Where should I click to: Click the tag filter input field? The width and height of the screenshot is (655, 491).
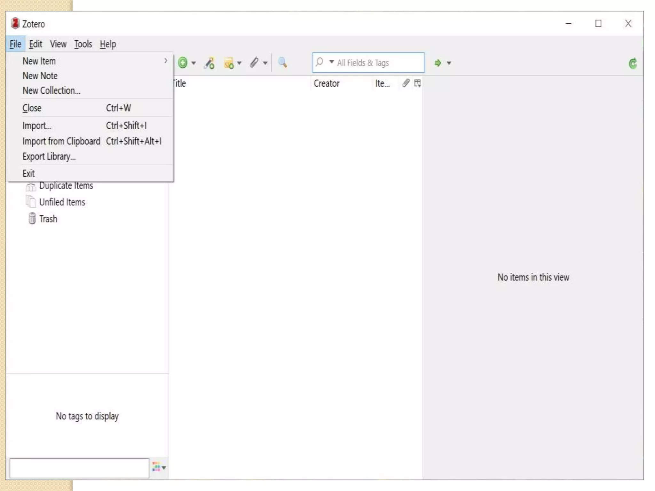coord(79,468)
